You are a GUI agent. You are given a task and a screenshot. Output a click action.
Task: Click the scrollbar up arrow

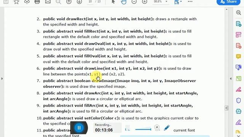tap(226, 10)
